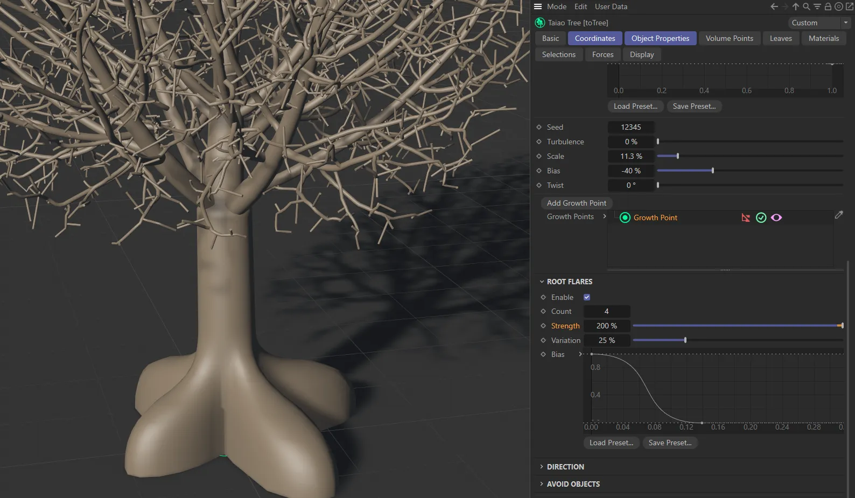
Task: Toggle the lock element icon
Action: point(828,6)
